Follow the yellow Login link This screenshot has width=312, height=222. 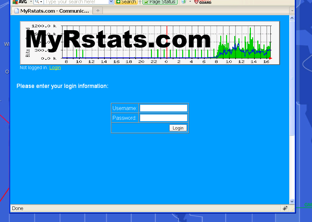click(55, 68)
